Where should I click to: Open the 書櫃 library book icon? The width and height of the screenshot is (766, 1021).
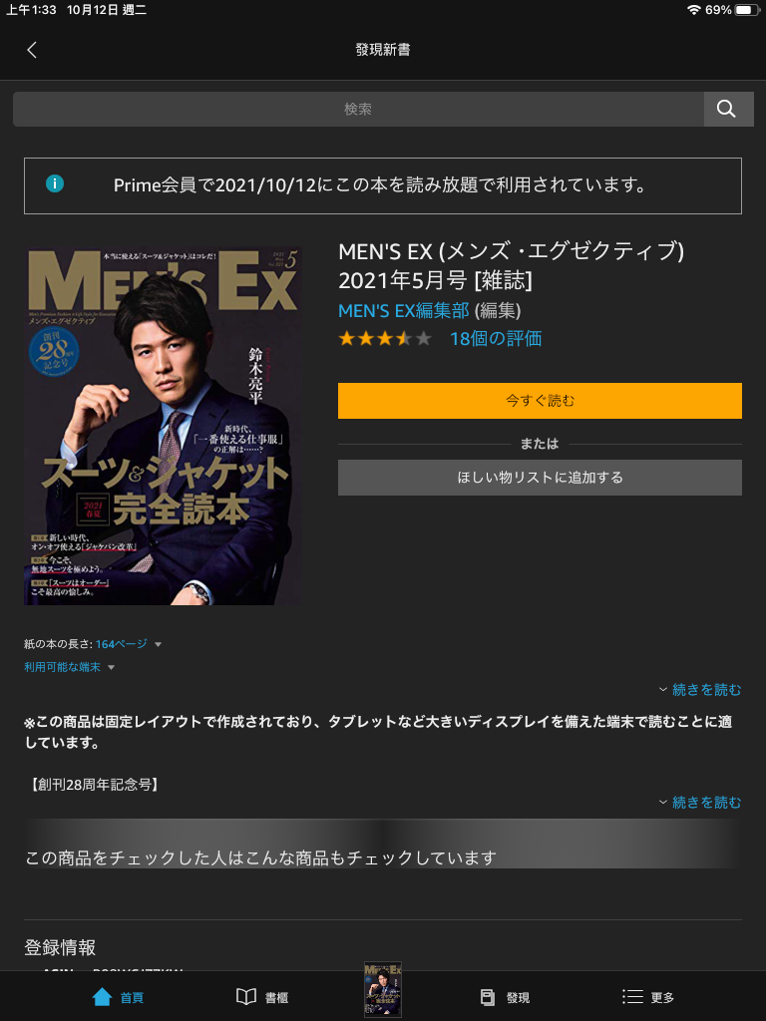[246, 997]
